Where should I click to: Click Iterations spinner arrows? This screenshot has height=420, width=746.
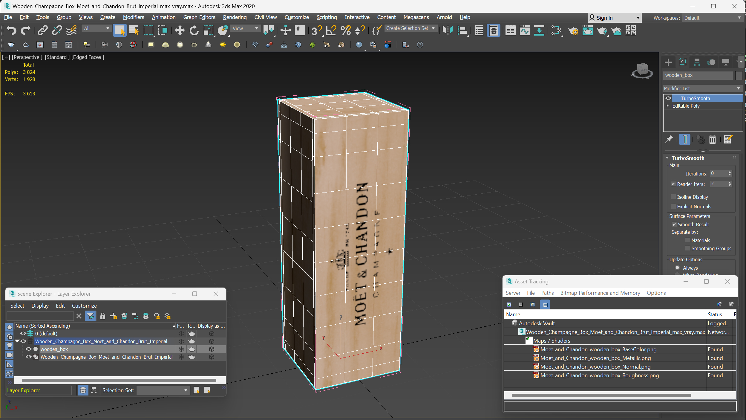730,173
